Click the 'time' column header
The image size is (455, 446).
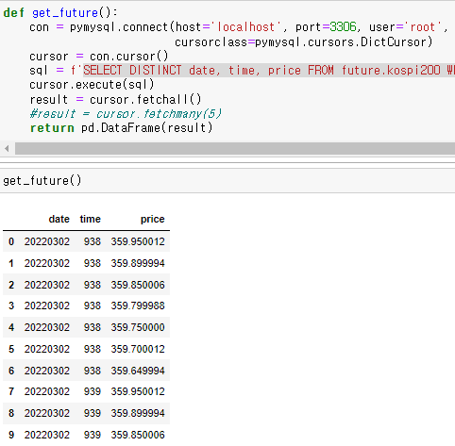tap(90, 219)
